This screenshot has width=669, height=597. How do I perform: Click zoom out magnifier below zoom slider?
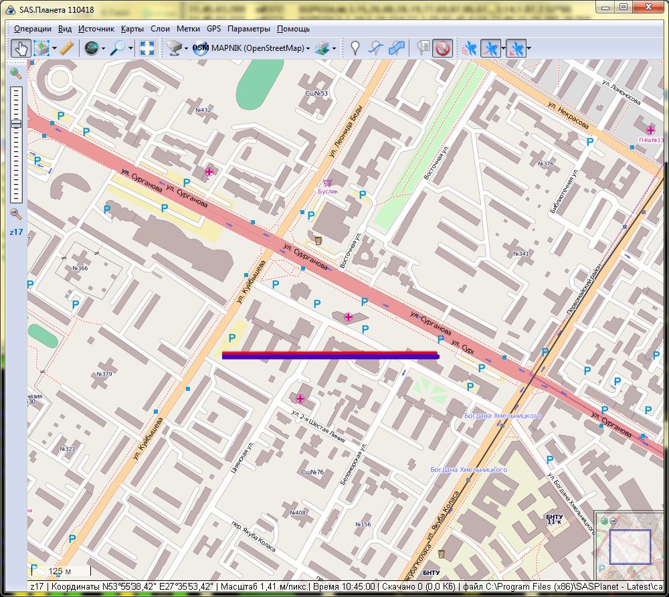[15, 214]
